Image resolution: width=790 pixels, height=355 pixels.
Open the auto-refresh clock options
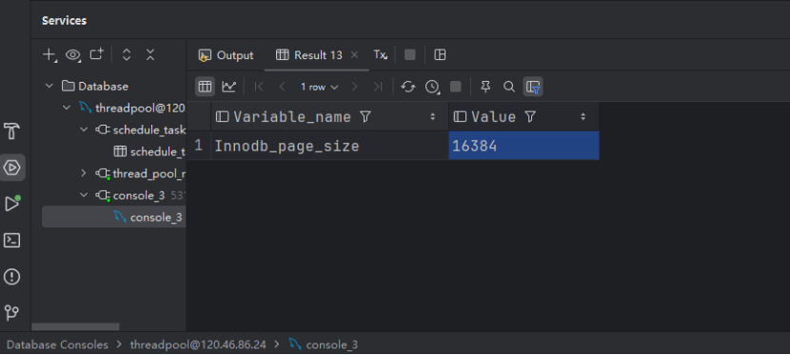coord(432,87)
